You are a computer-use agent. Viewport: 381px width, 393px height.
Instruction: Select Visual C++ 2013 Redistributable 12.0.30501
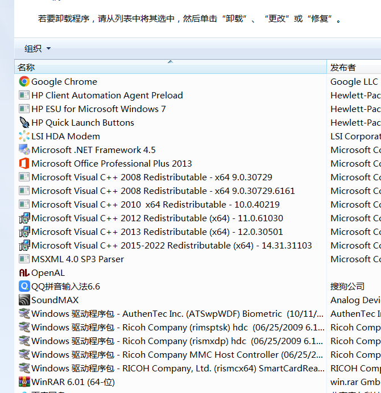pos(157,231)
